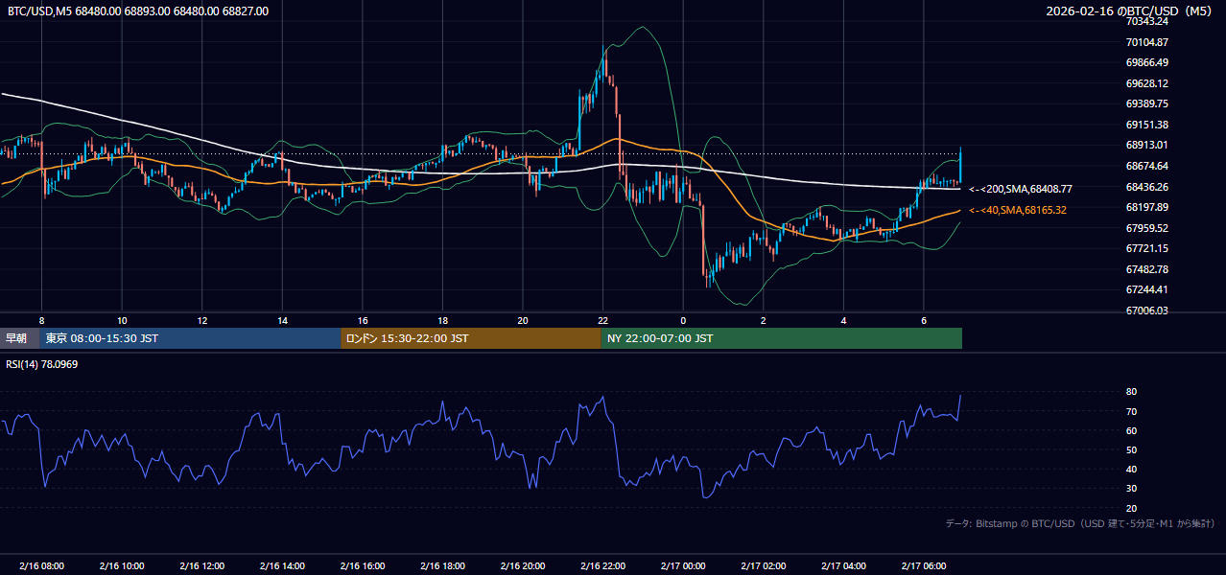Screen dimensions: 1226x575
Task: Click price axis label 67721.15
Action: click(1146, 248)
